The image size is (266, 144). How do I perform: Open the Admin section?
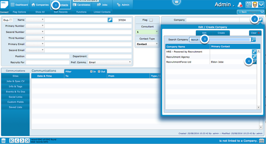(x=123, y=5)
